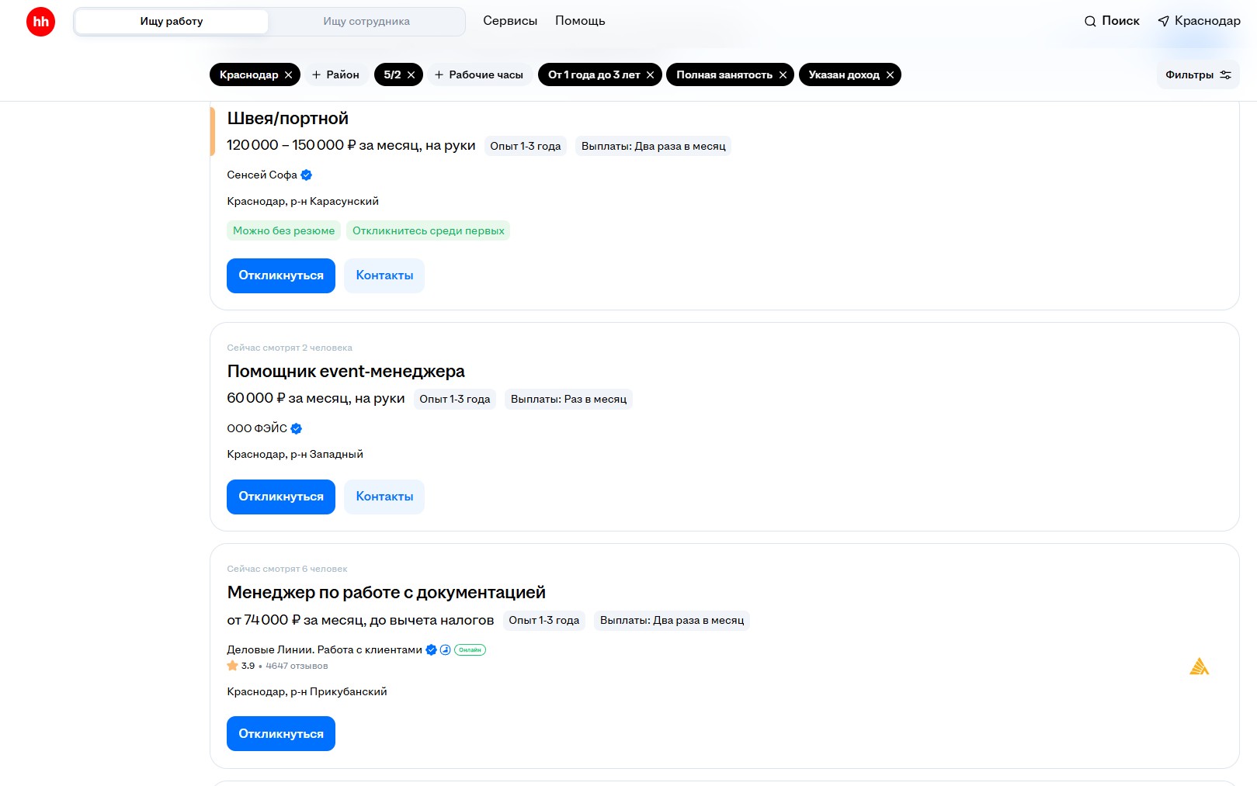Click the magnifier icon beside "Поиск"
The height and width of the screenshot is (786, 1257).
coord(1090,22)
